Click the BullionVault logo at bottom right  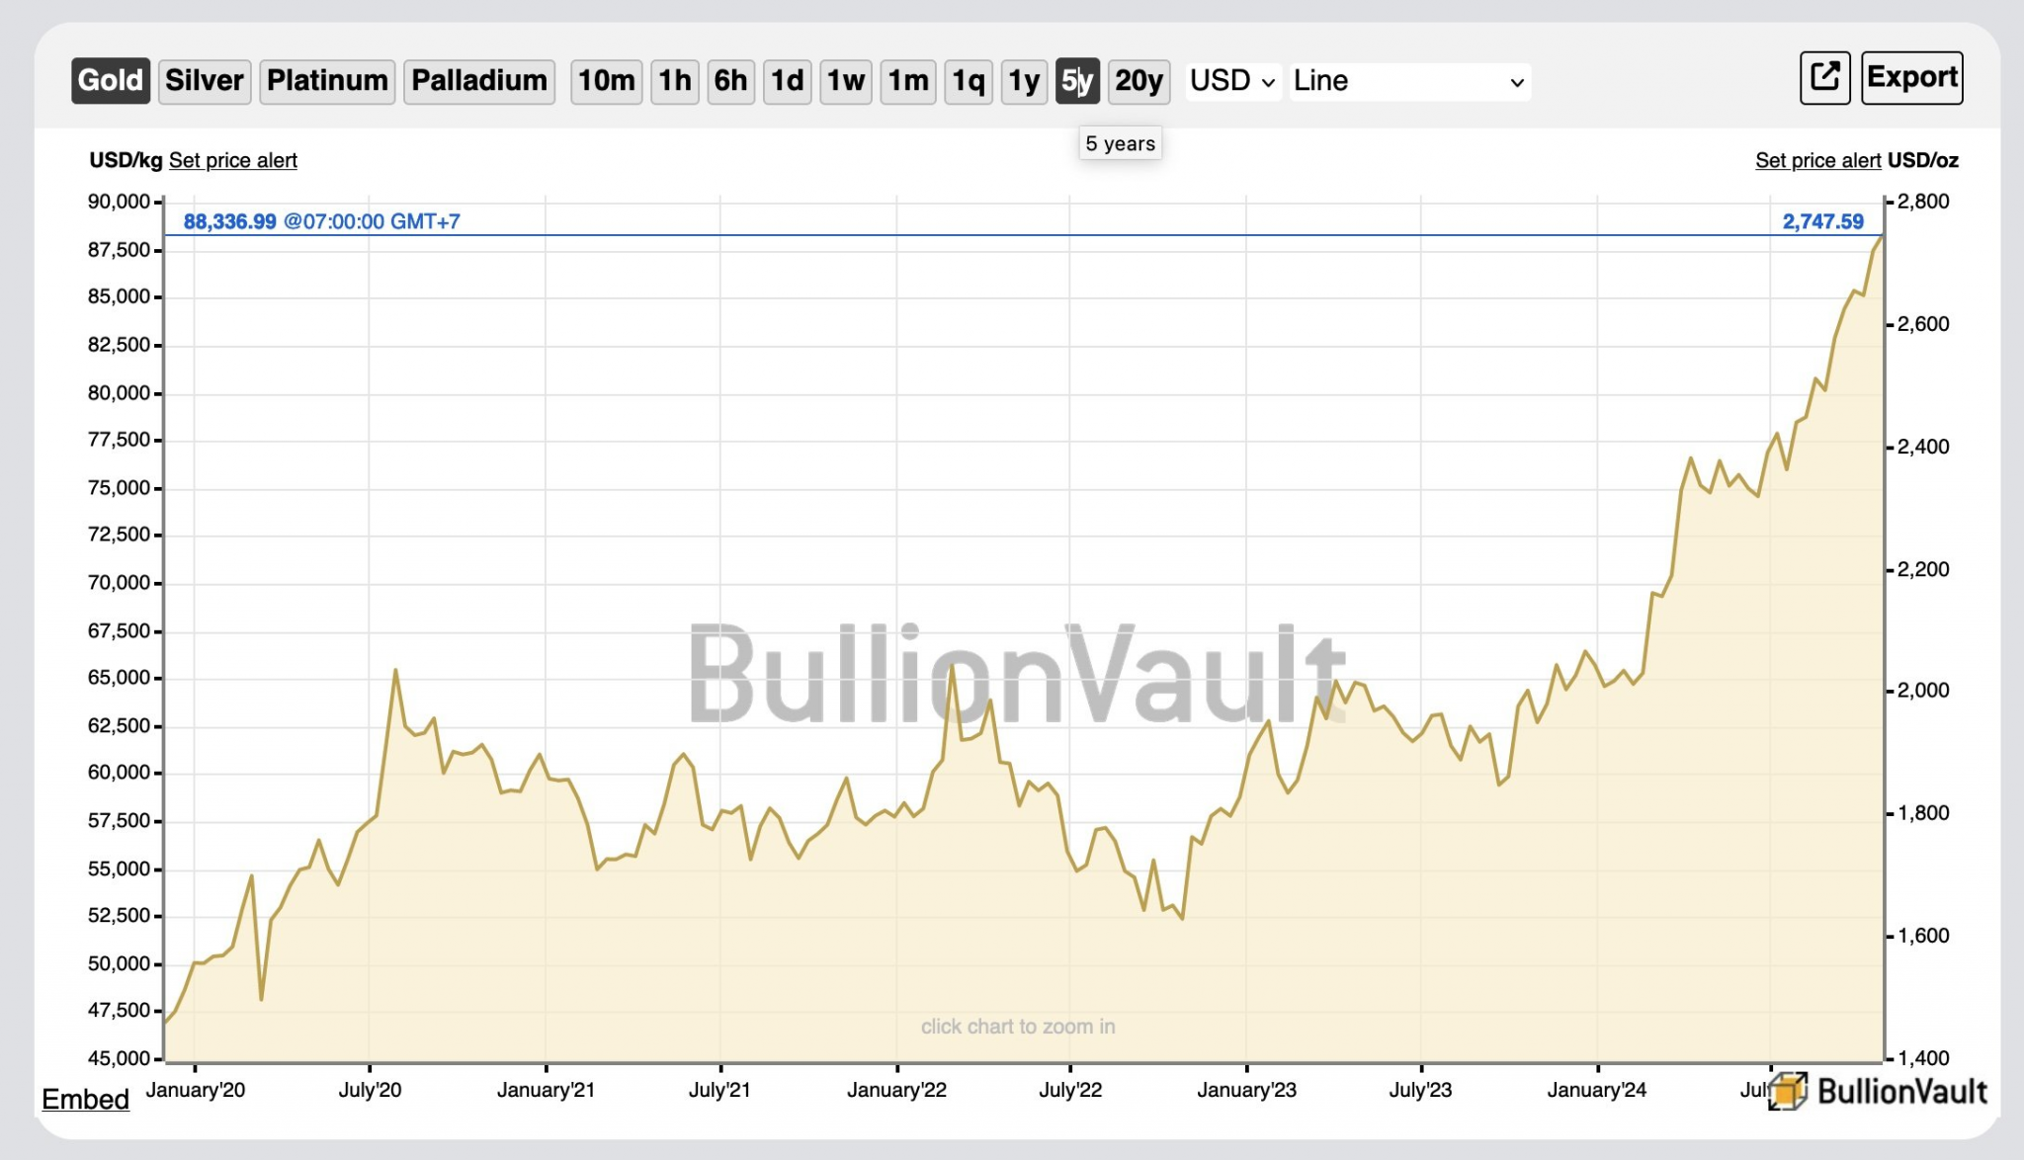click(x=1878, y=1091)
